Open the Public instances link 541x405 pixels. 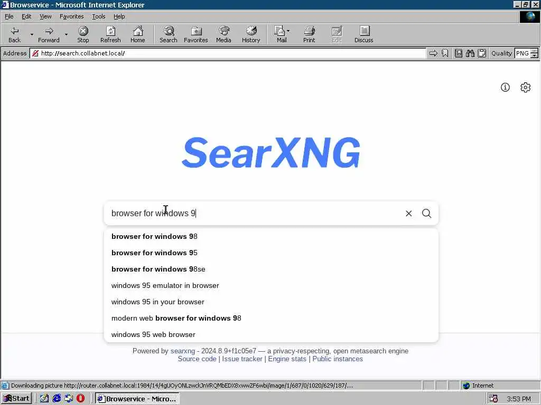pos(338,359)
